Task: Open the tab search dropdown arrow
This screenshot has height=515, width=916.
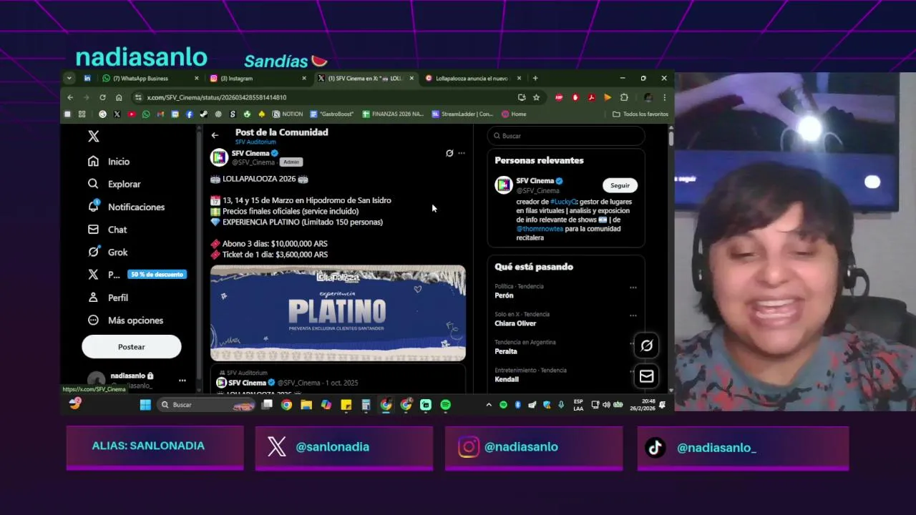Action: 69,78
